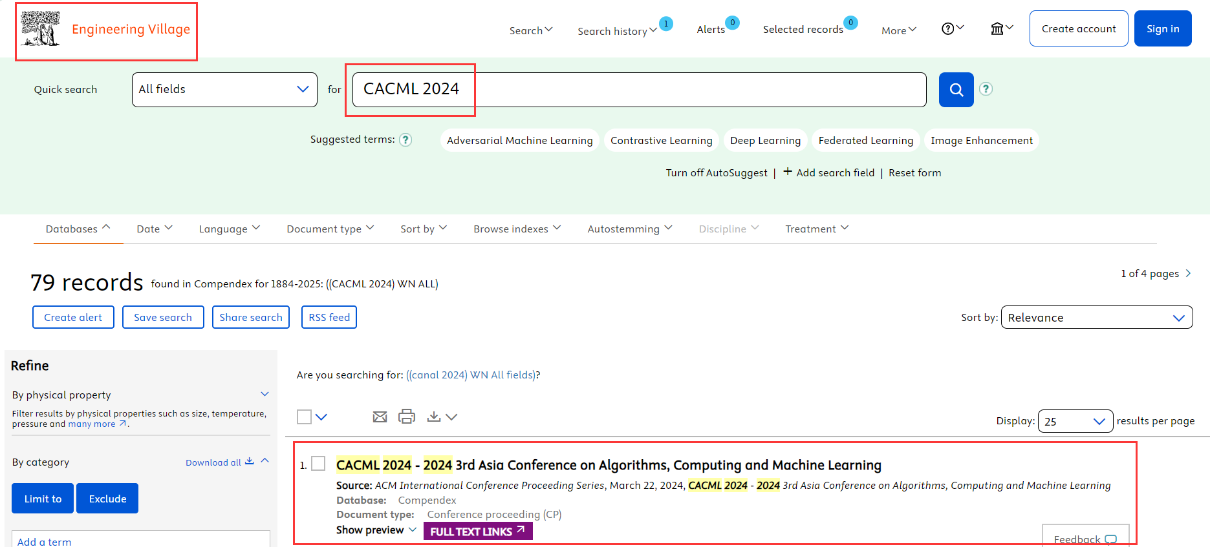Open the Databases tab
This screenshot has width=1210, height=547.
pyautogui.click(x=78, y=229)
